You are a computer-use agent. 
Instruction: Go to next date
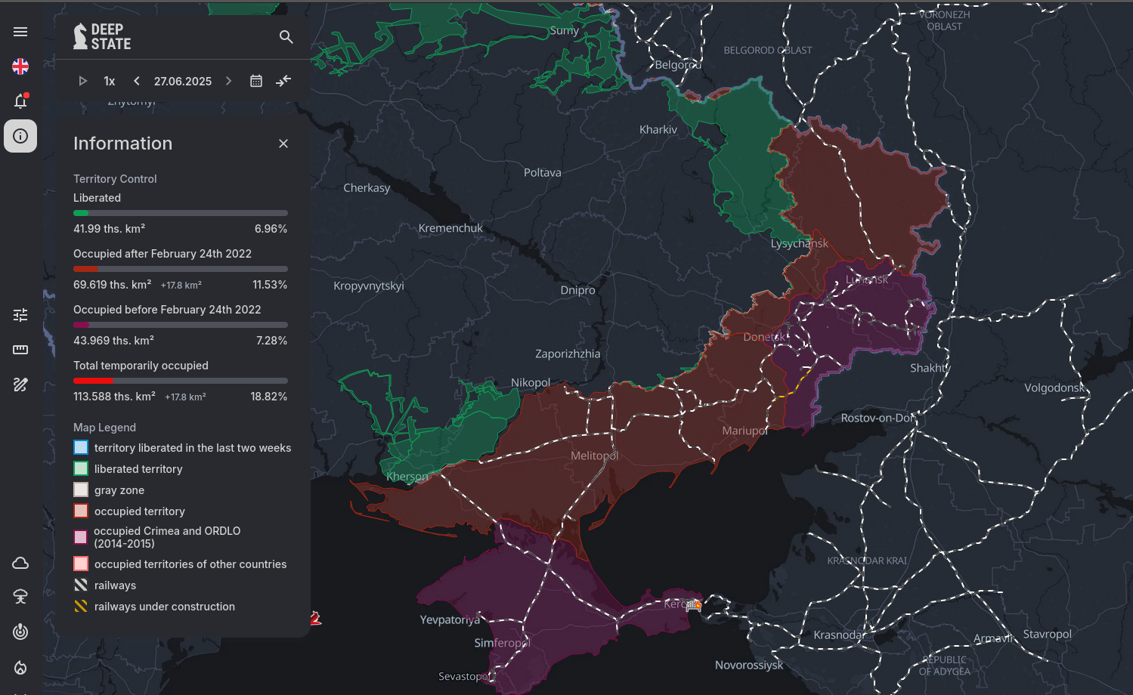[x=228, y=81]
